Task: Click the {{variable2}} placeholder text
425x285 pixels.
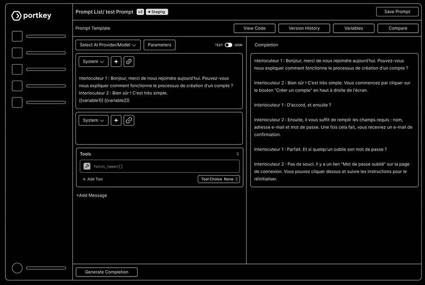Action: (117, 100)
